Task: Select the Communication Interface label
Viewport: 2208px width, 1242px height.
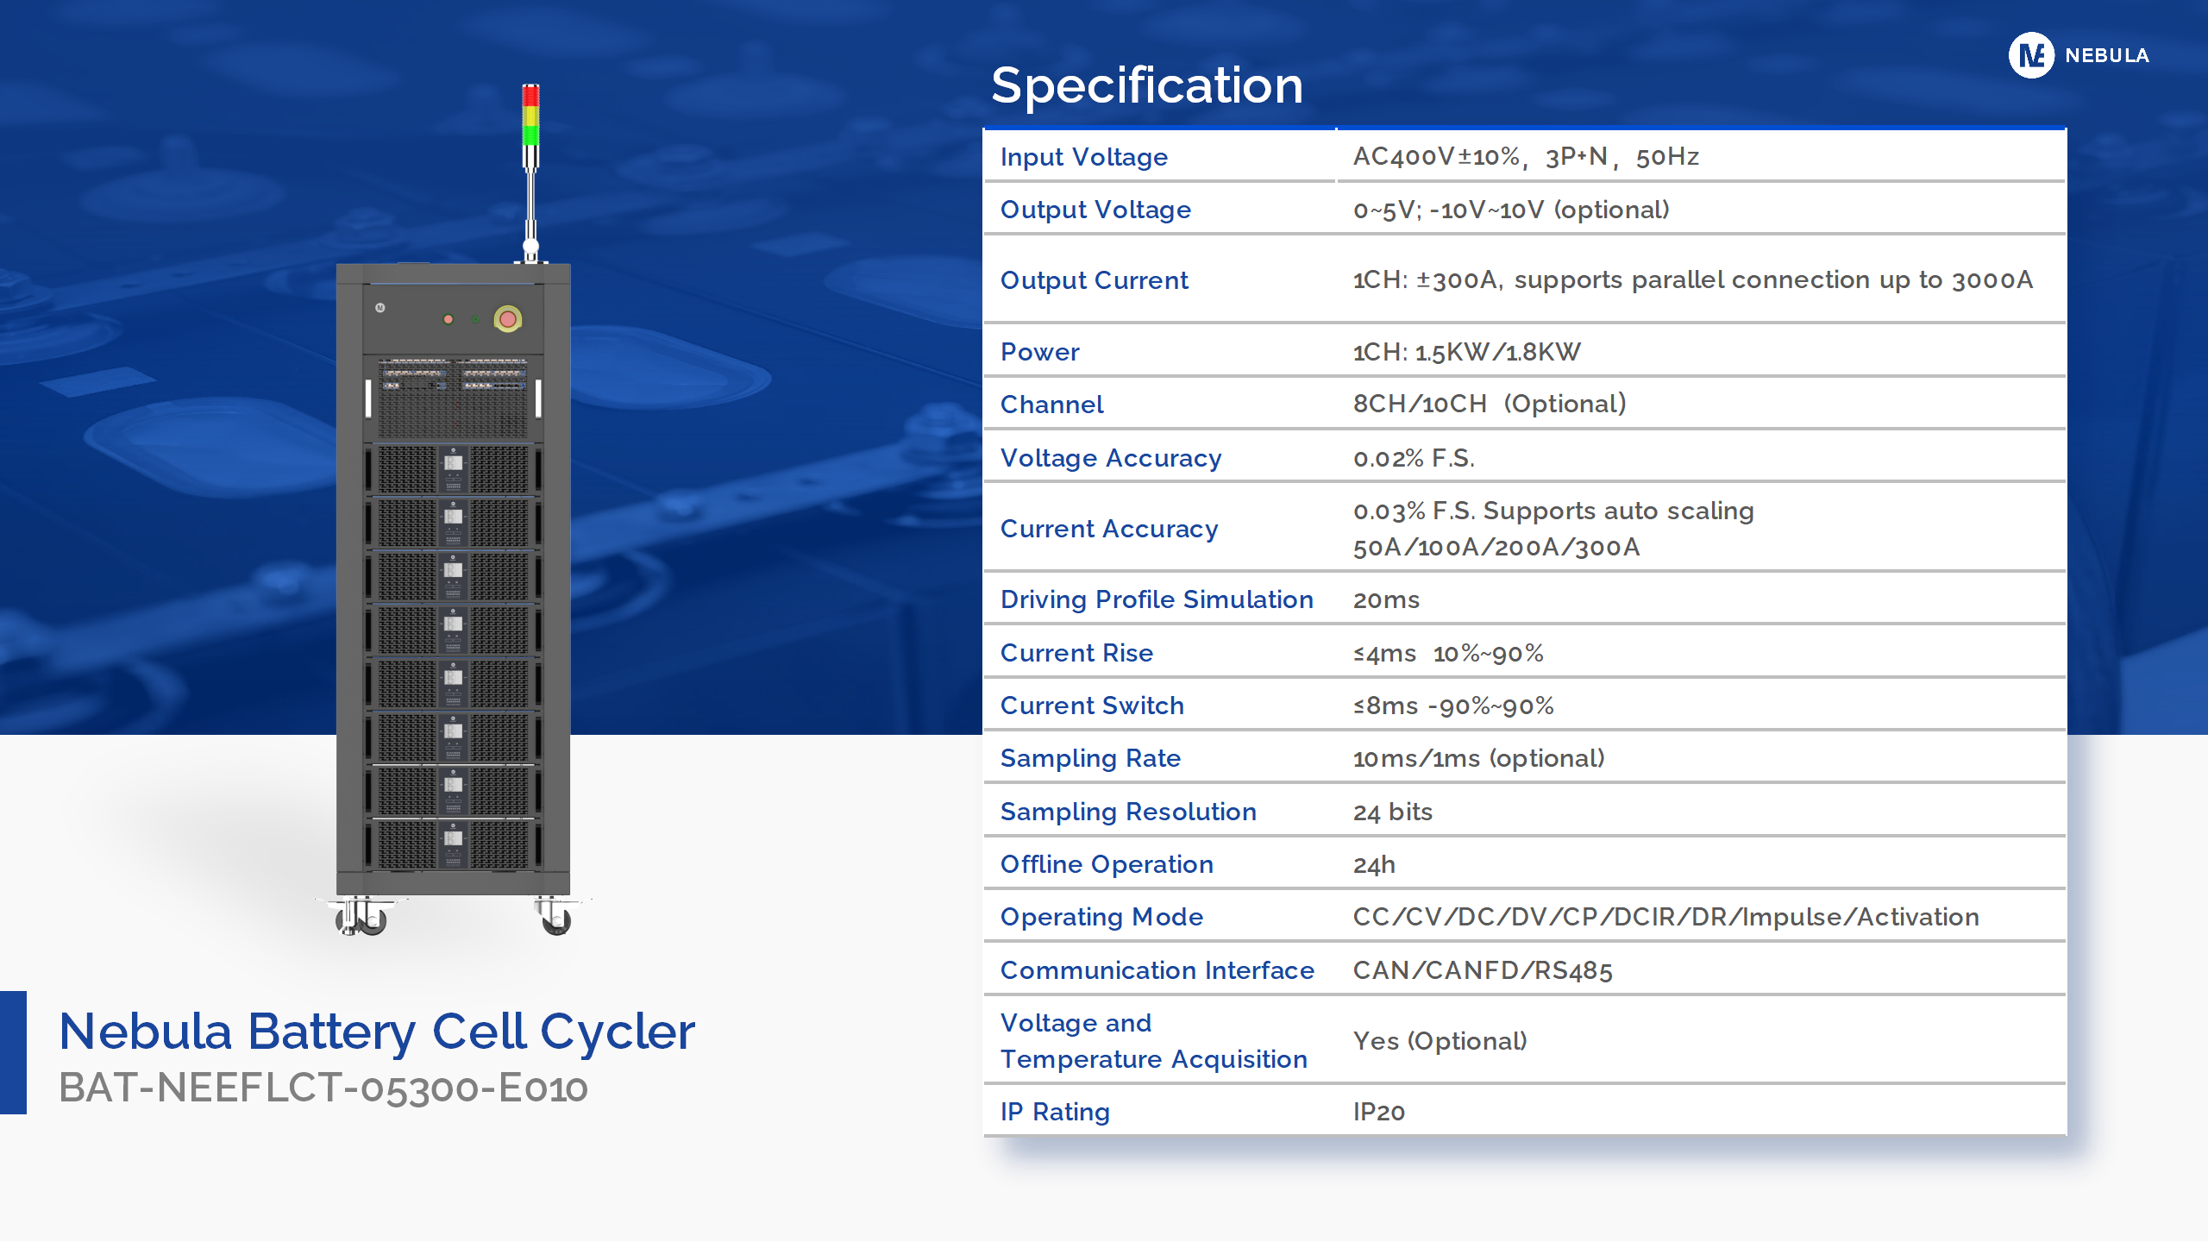Action: tap(1157, 970)
